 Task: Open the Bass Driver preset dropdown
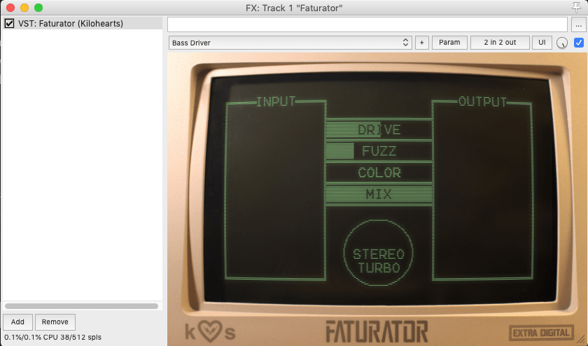pyautogui.click(x=290, y=43)
